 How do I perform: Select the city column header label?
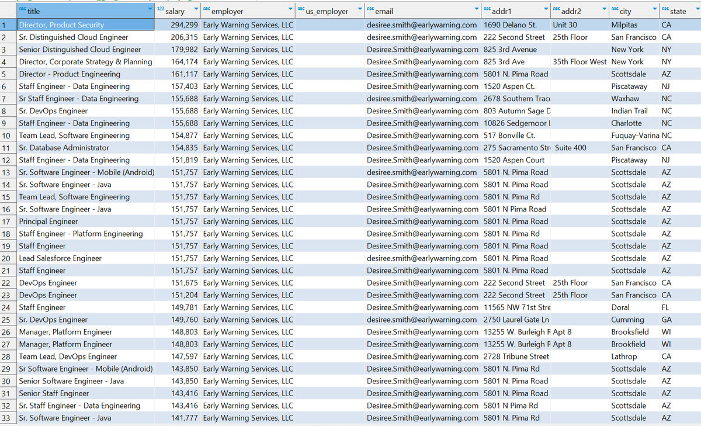pos(625,11)
